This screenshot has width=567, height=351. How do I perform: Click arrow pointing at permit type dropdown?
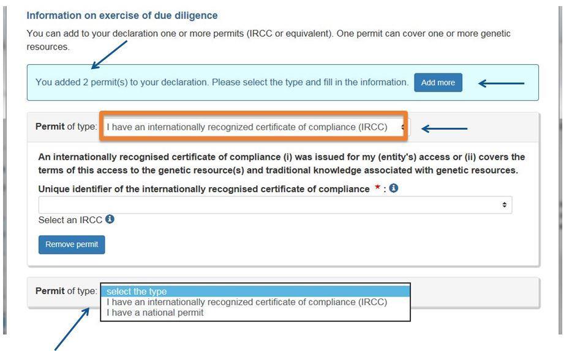[x=445, y=128]
